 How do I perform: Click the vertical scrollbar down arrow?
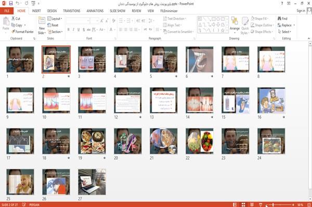pyautogui.click(x=310, y=199)
